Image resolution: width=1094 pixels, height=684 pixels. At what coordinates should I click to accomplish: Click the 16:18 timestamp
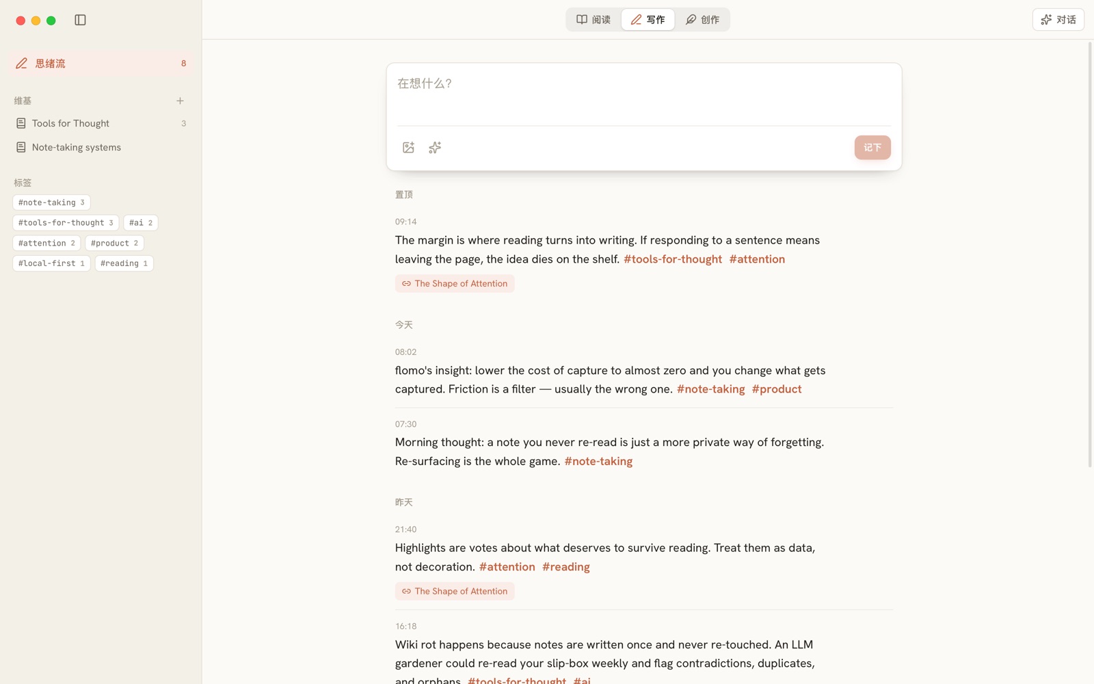tap(405, 627)
